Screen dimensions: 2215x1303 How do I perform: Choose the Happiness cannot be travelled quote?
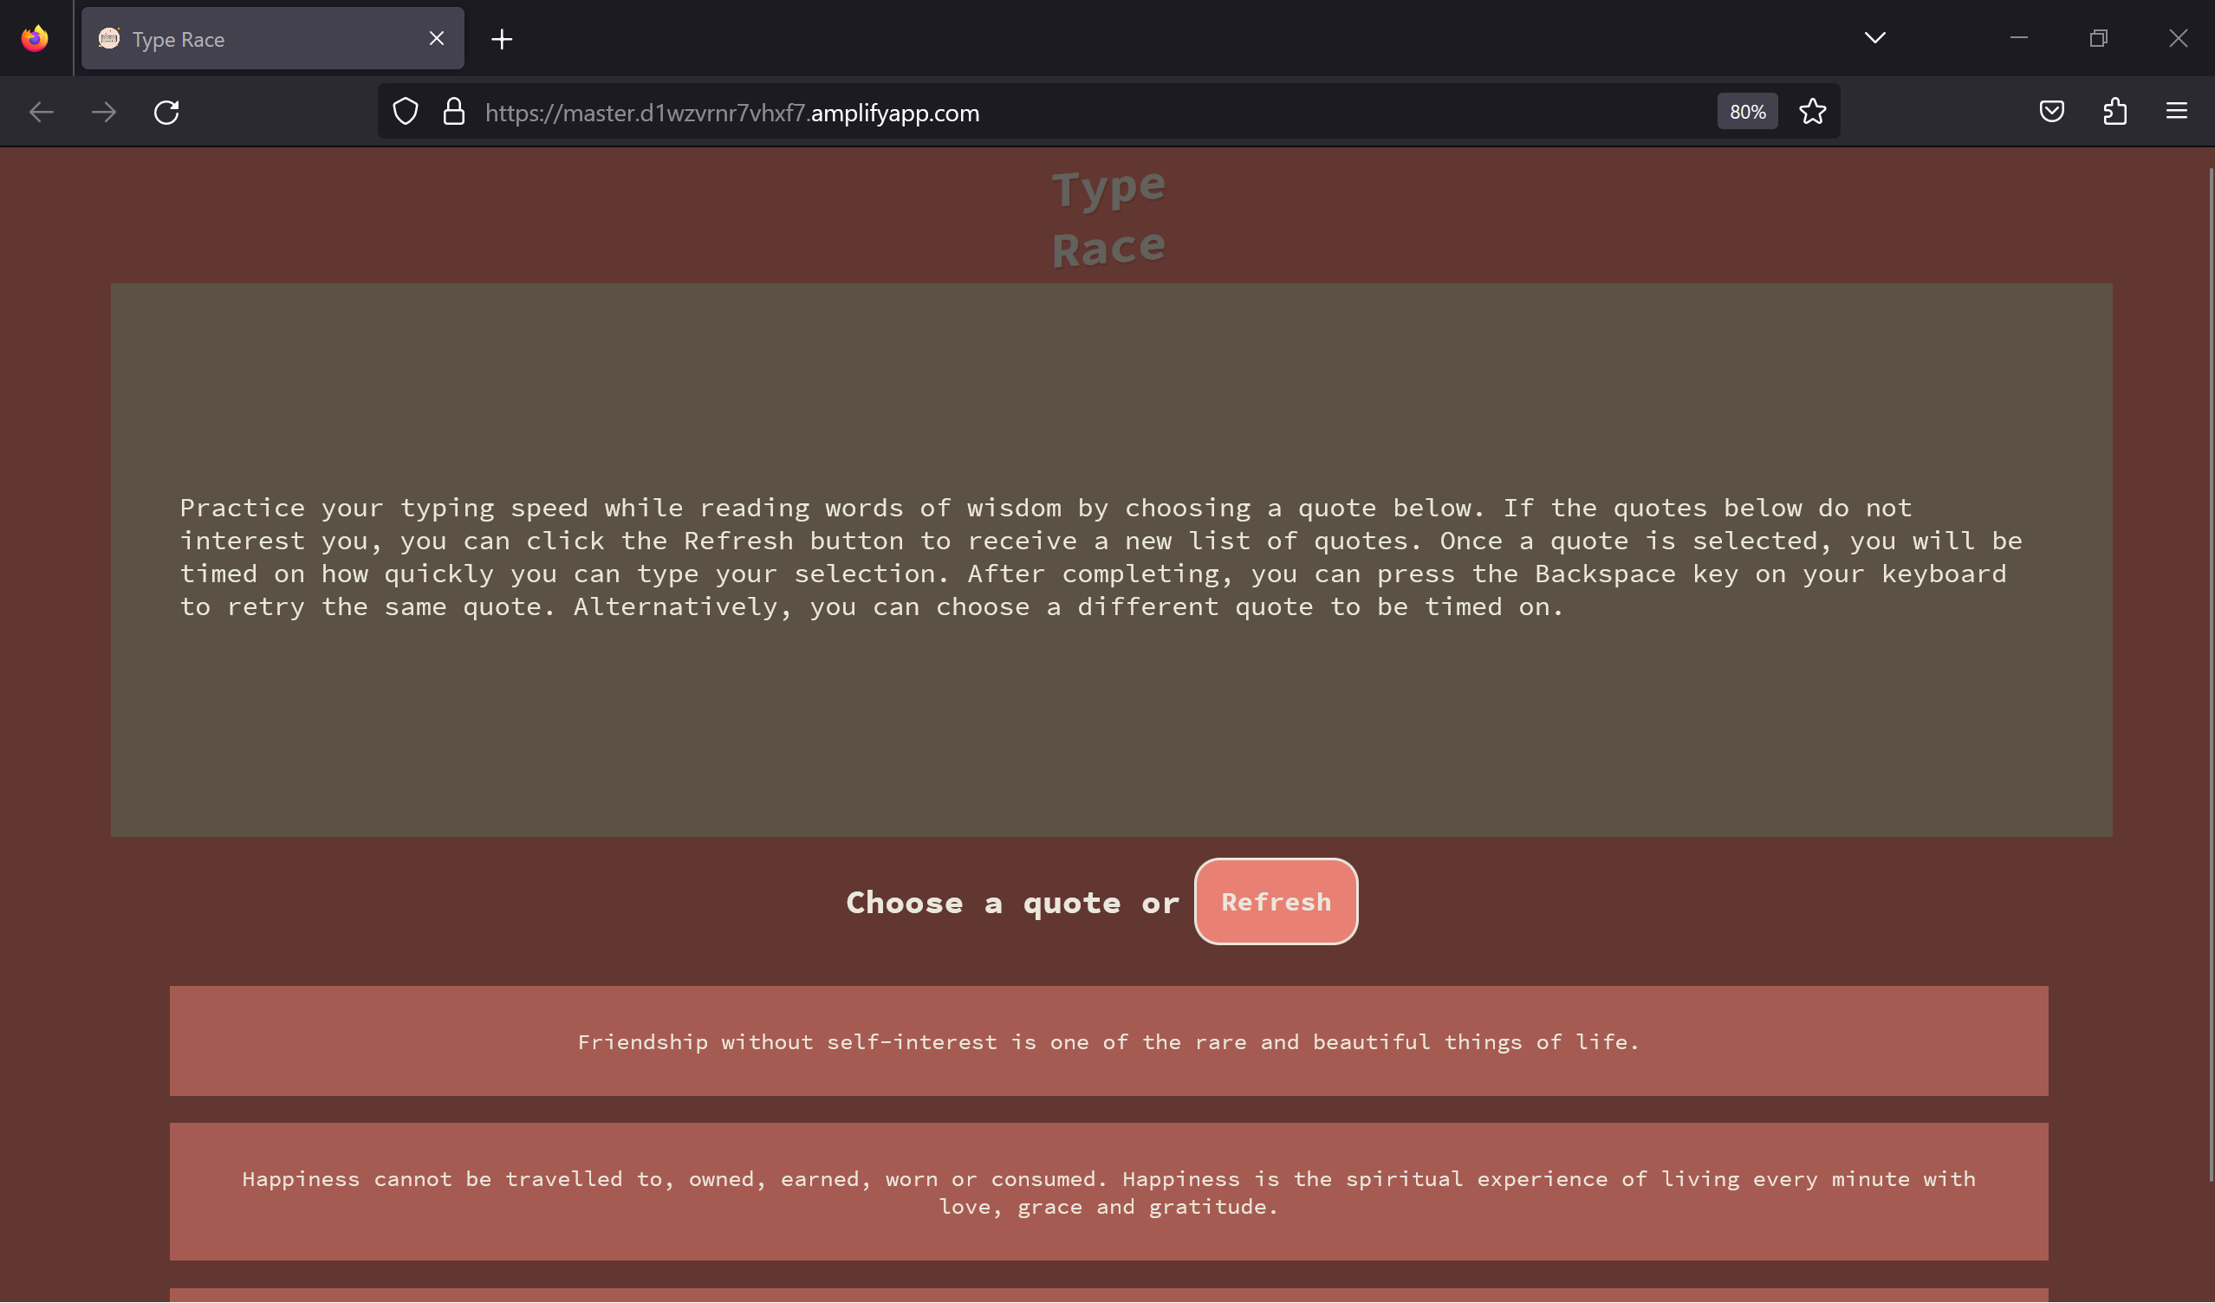pos(1107,1191)
